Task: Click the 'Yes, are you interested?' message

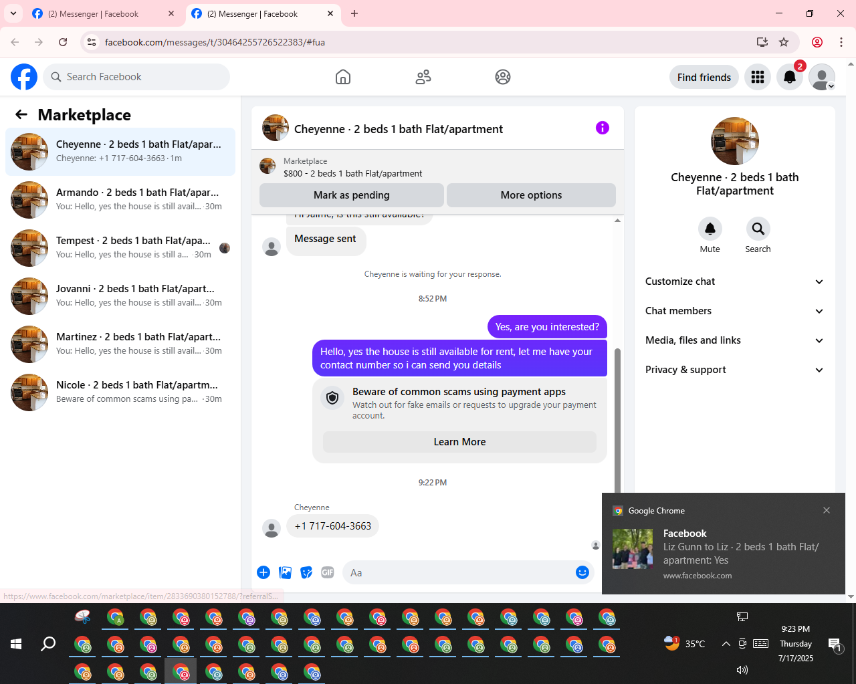Action: 547,327
